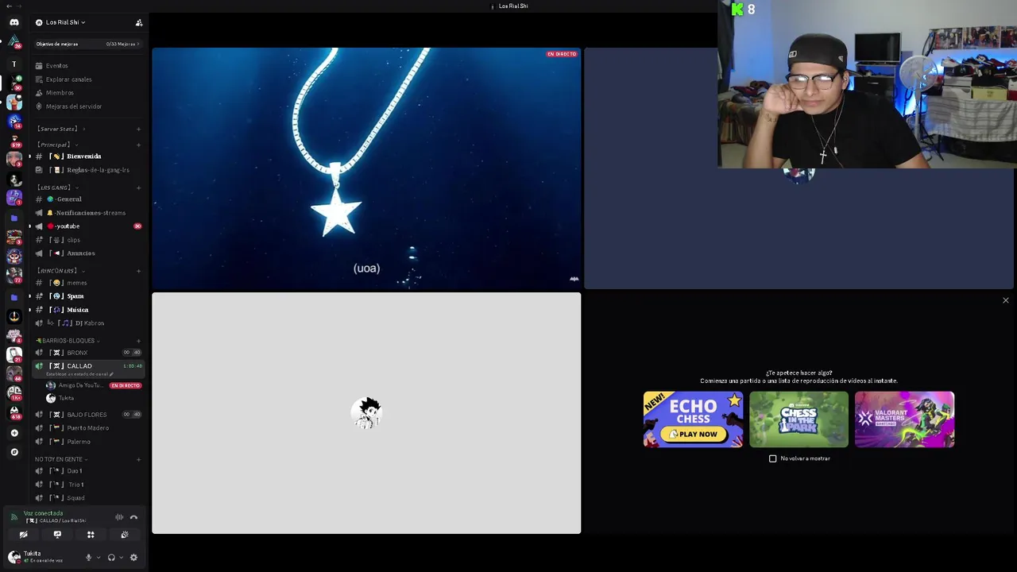Launch Echo Chess activity card

point(693,419)
